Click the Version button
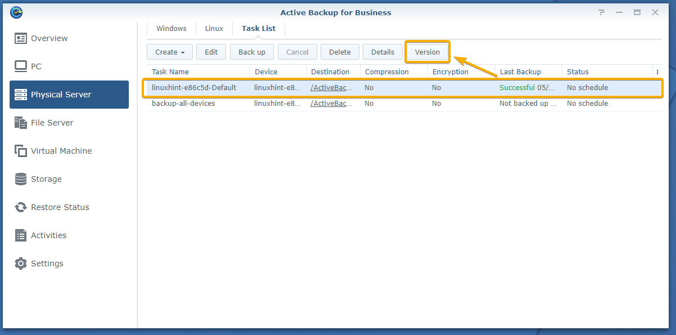The height and width of the screenshot is (335, 676). [427, 52]
